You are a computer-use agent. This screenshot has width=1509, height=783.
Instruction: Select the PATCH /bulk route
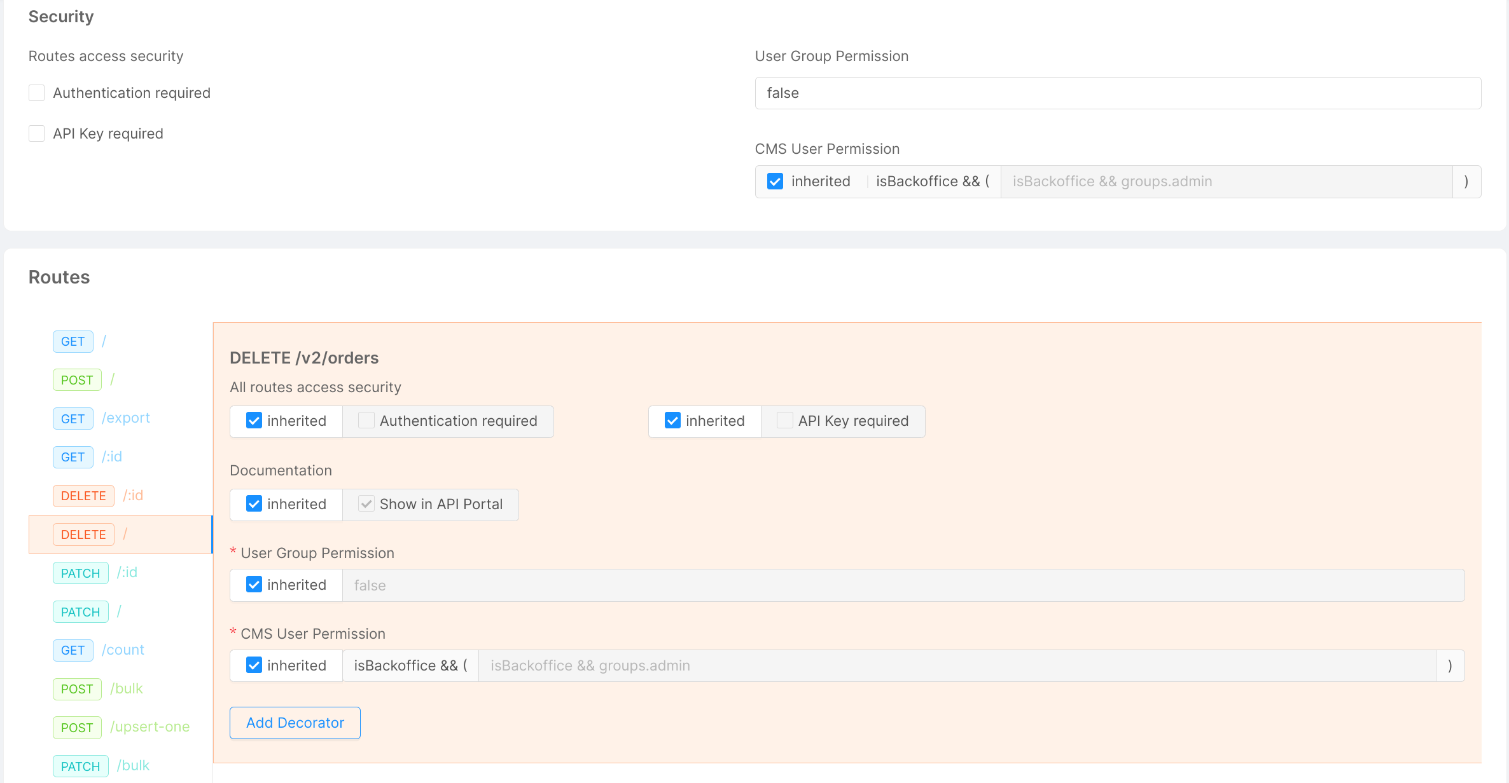pos(81,766)
